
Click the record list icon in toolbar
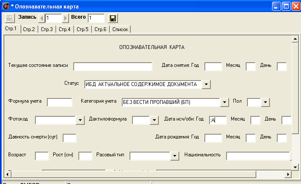click(x=10, y=18)
